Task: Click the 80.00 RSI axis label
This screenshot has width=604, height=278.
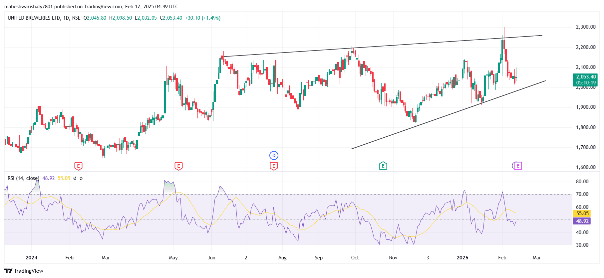Action: click(582, 182)
